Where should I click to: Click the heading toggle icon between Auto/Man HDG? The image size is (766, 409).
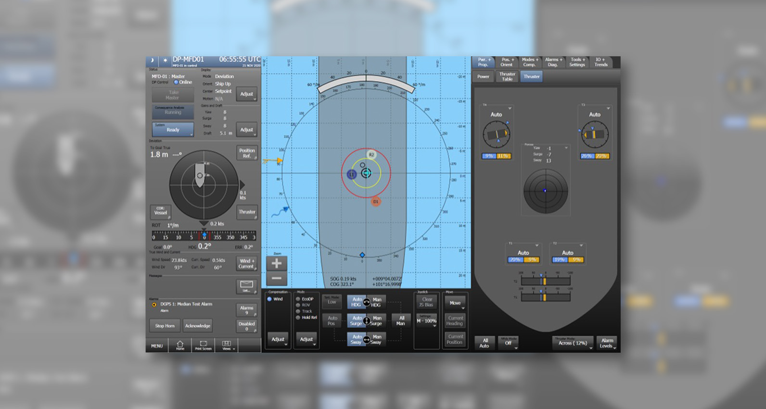tap(366, 302)
